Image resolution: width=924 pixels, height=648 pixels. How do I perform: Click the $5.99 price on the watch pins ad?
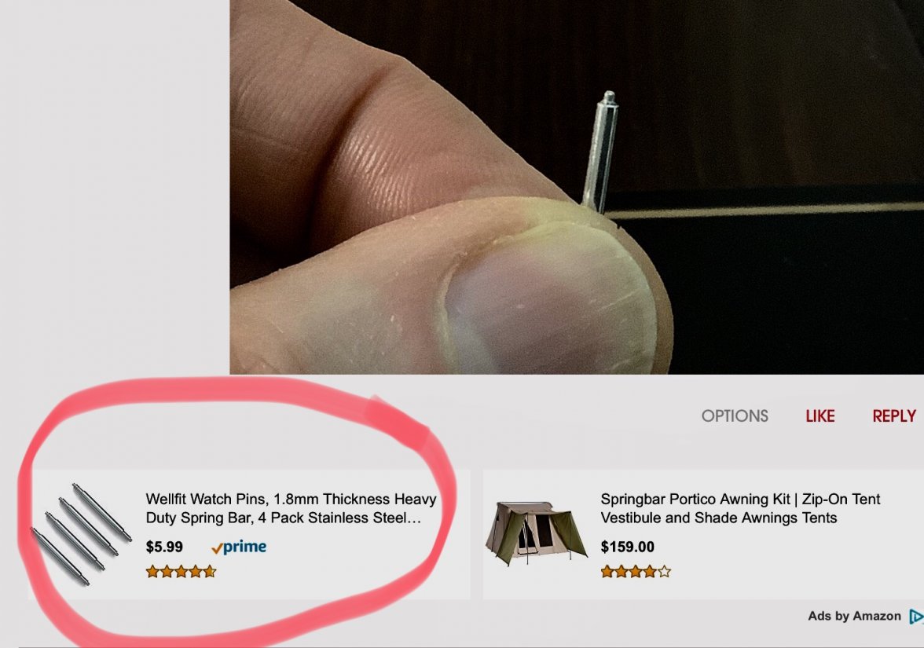[164, 547]
